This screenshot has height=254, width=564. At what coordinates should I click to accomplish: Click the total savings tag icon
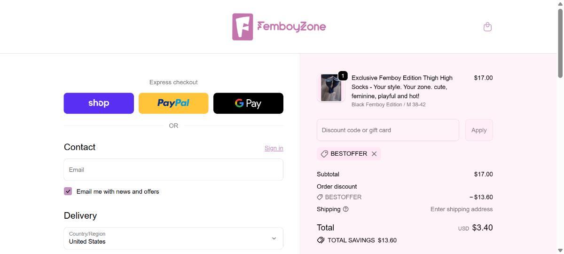click(321, 240)
